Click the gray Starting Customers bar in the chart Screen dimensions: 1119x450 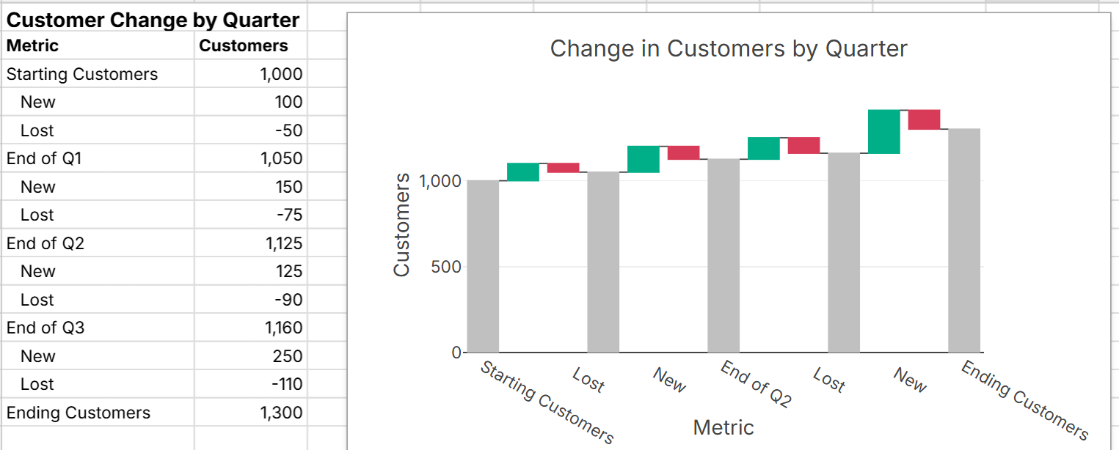(x=483, y=267)
